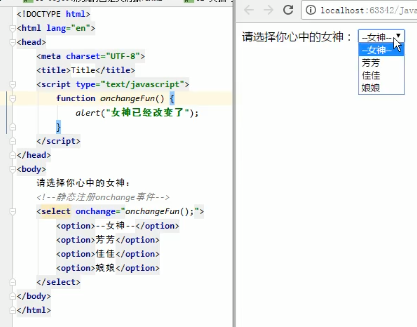Click the <option>佳佳</option> code line

108,254
